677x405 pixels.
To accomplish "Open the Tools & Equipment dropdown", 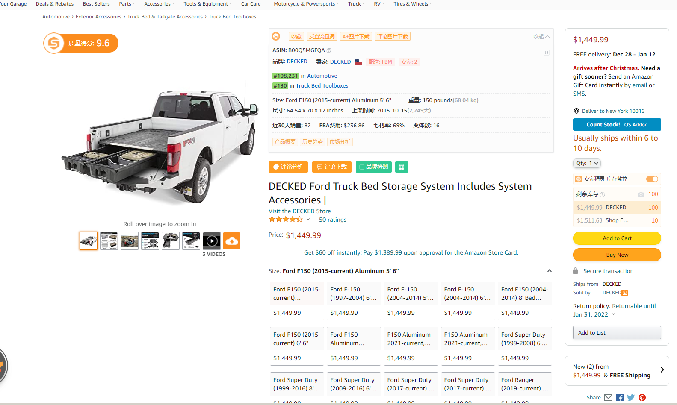I will pos(207,4).
